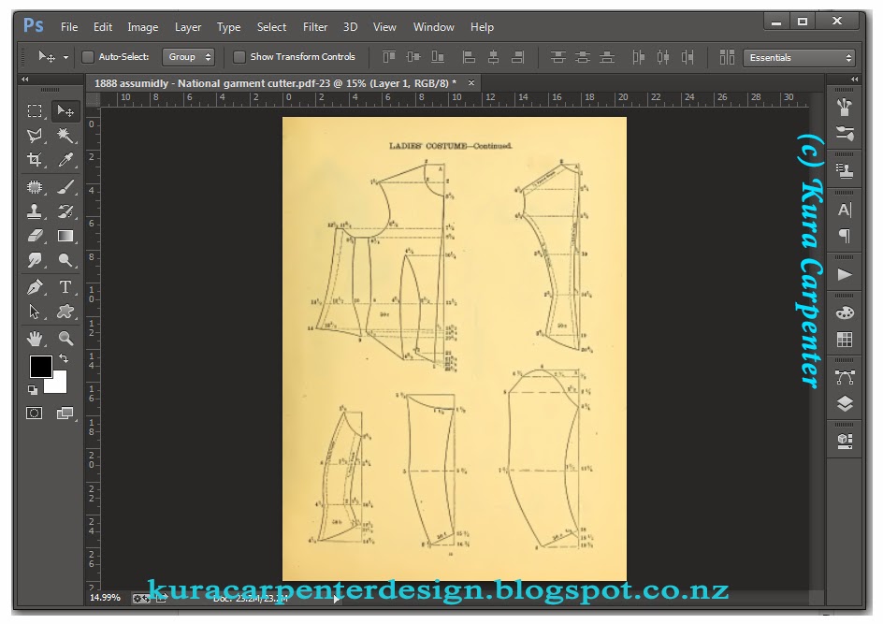Viewport: 883px width, 624px height.
Task: Check Show Transform Controls
Action: coord(240,56)
